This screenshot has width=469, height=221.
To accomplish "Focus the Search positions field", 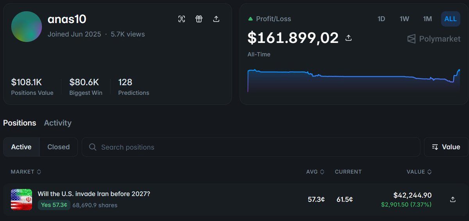I will 251,147.
